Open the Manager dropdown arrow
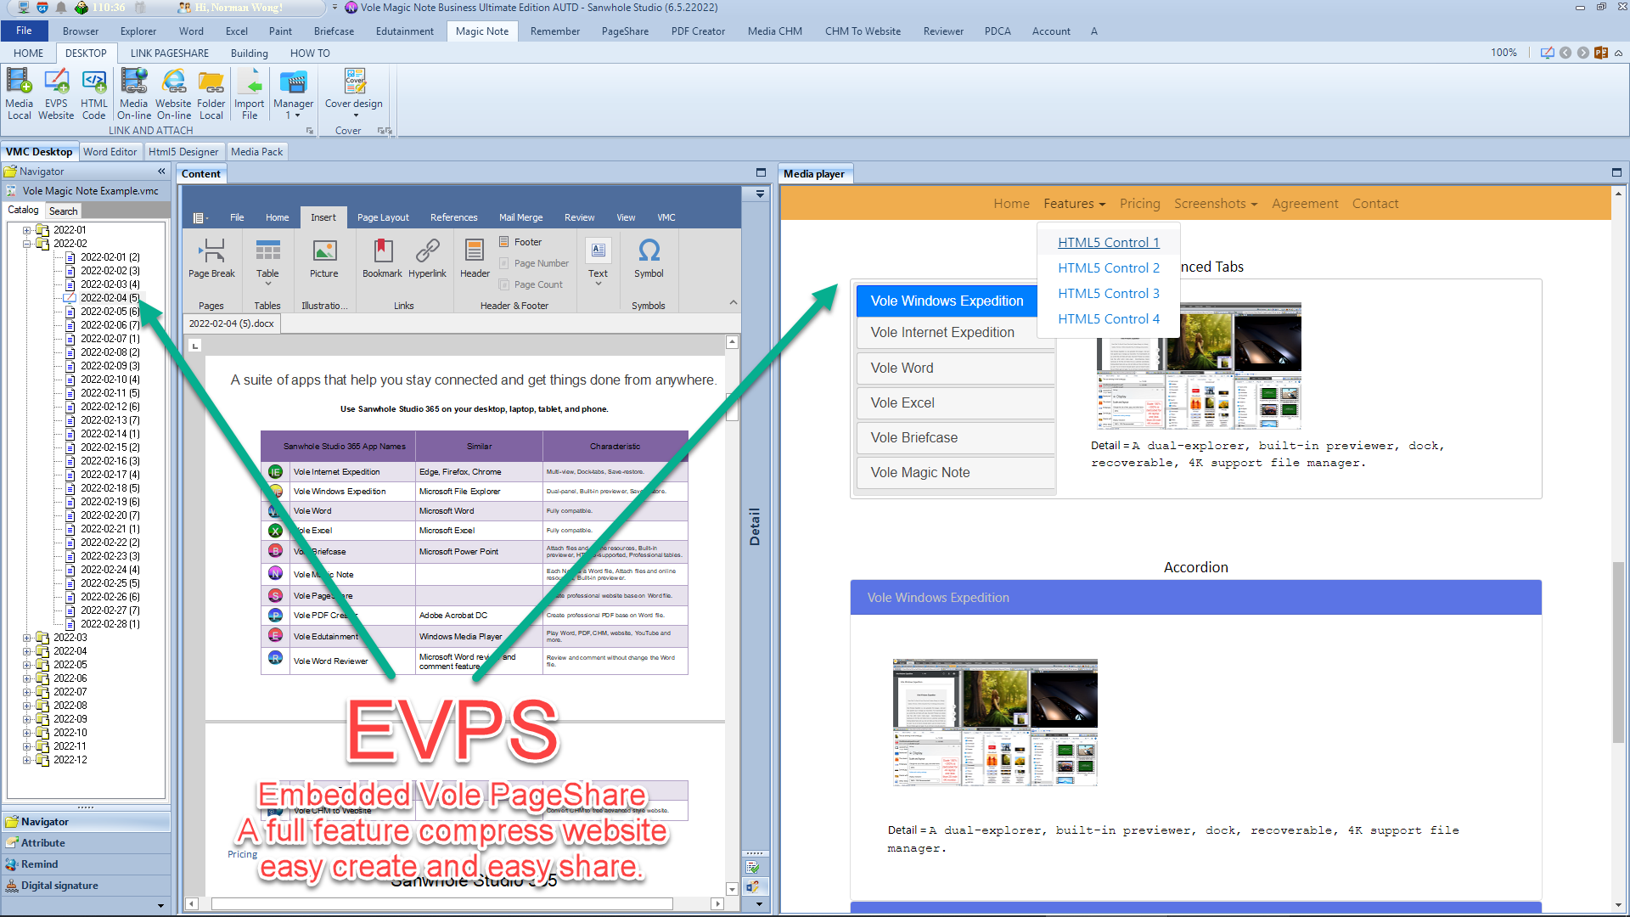1630x917 pixels. [x=297, y=115]
